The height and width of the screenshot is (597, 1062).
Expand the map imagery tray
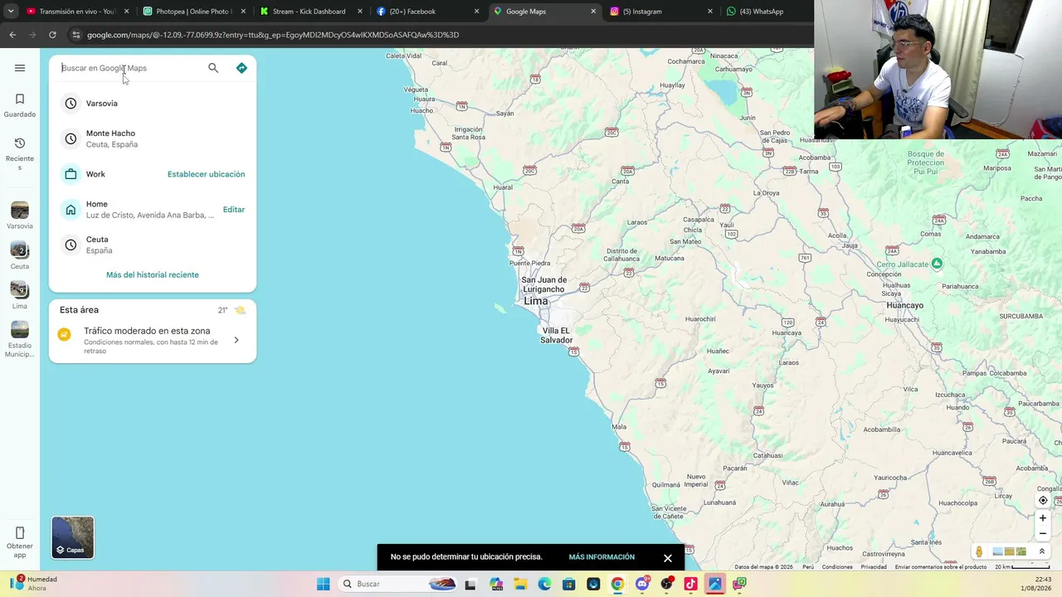pyautogui.click(x=1042, y=551)
